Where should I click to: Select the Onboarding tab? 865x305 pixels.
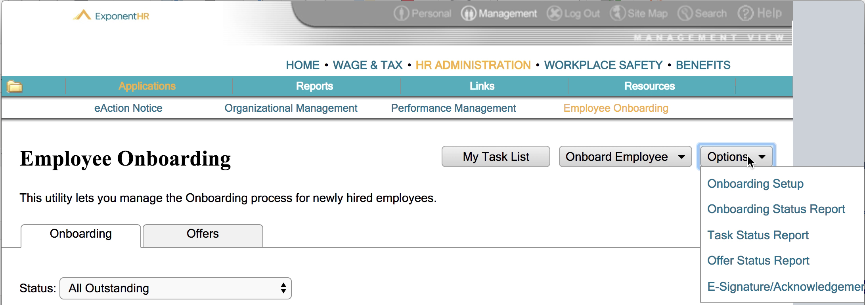click(x=81, y=234)
